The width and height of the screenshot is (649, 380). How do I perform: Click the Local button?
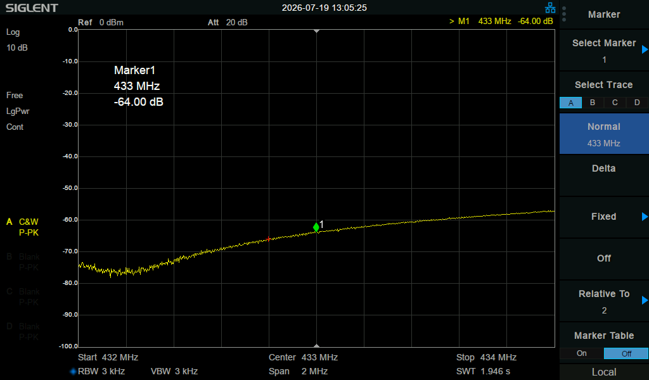[604, 372]
